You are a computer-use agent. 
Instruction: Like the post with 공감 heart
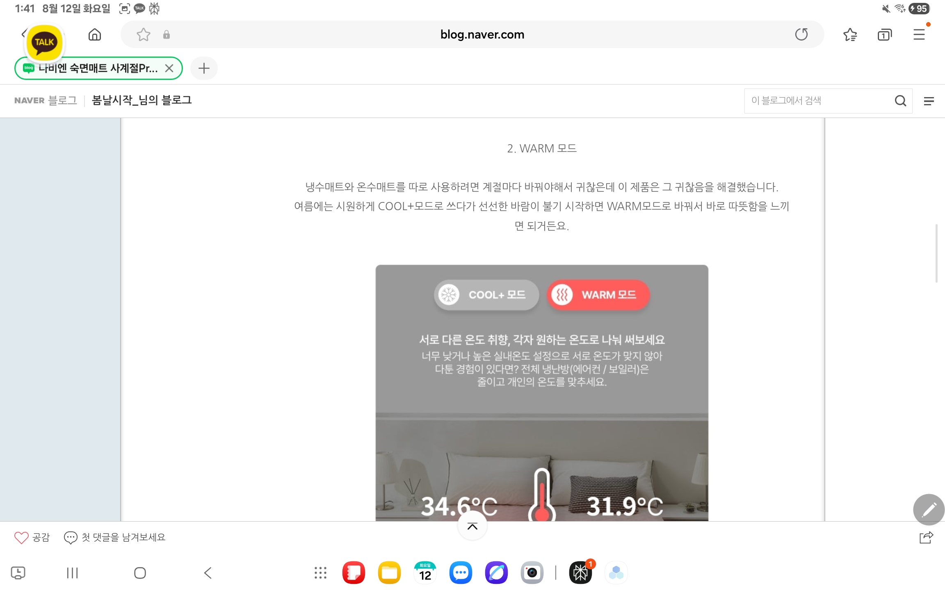click(32, 537)
